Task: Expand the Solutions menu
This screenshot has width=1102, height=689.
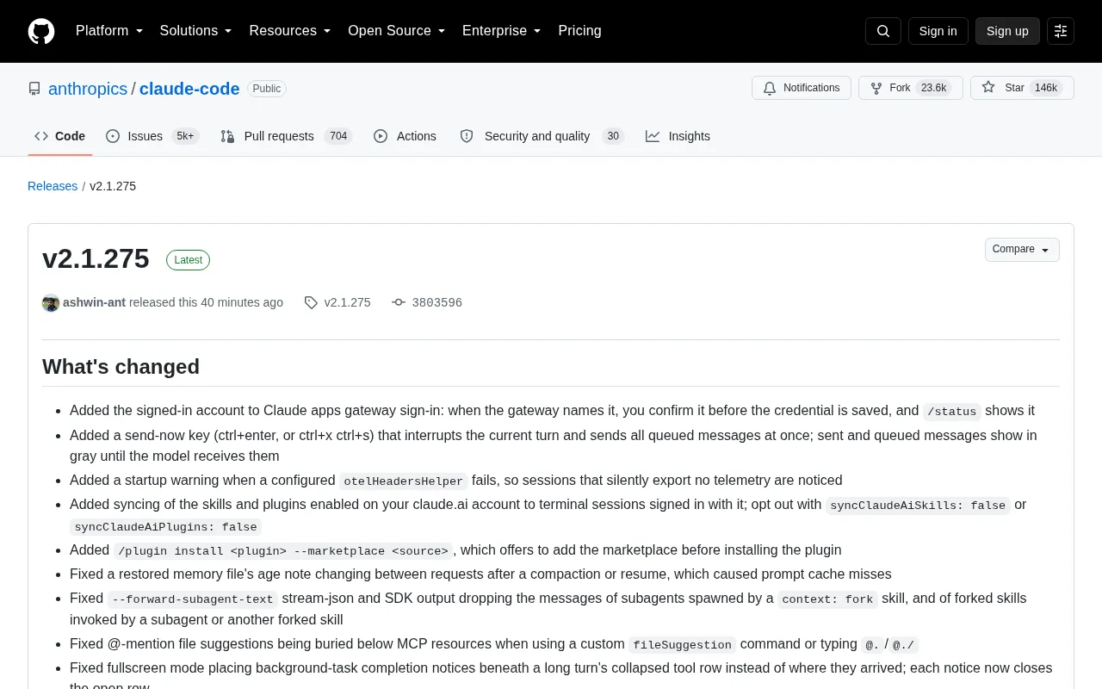Action: [195, 31]
